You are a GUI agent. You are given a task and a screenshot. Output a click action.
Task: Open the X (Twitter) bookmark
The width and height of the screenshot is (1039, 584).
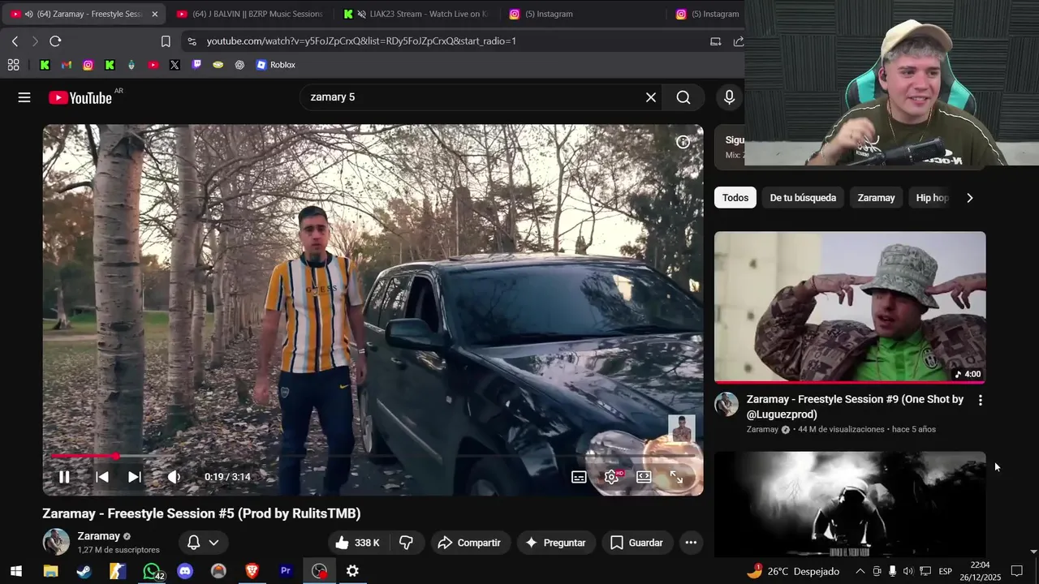tap(175, 65)
